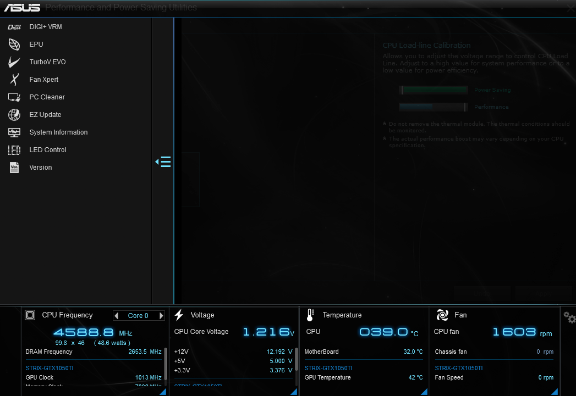576x396 pixels.
Task: Expand the Voltage panel via its corner triangle
Action: (x=294, y=392)
